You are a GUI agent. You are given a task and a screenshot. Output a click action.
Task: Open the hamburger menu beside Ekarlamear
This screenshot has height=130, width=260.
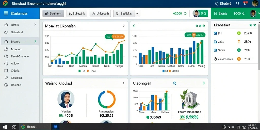coord(6,13)
